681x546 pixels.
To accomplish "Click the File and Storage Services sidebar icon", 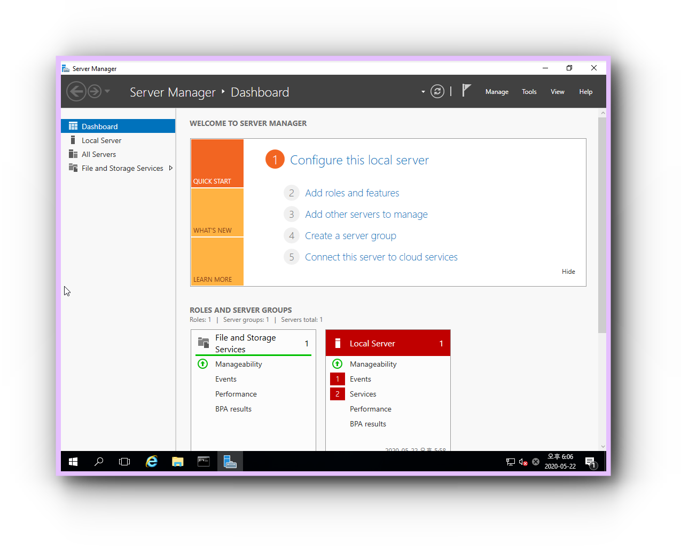I will point(73,168).
